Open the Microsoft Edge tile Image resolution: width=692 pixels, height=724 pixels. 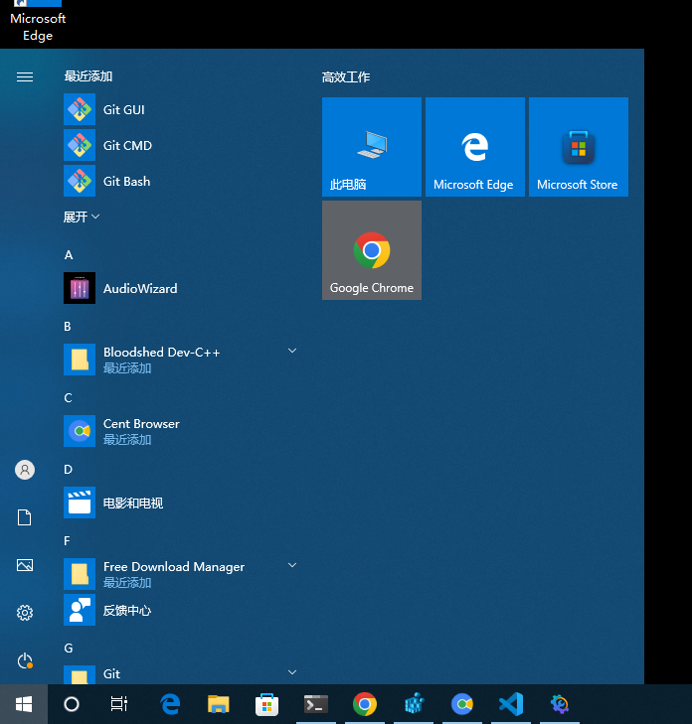pos(475,147)
